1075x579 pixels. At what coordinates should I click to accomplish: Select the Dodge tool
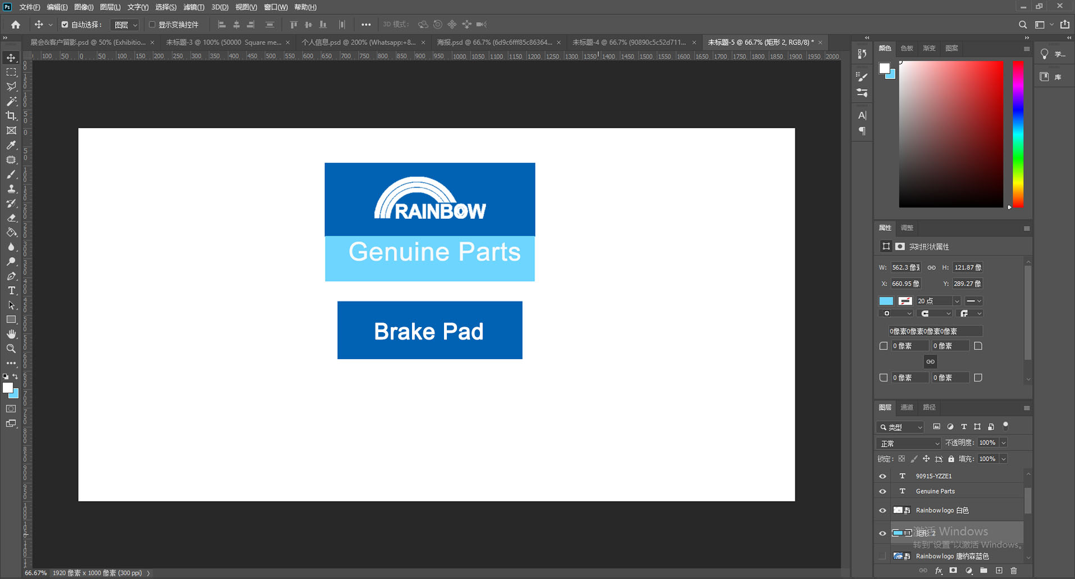coord(11,262)
